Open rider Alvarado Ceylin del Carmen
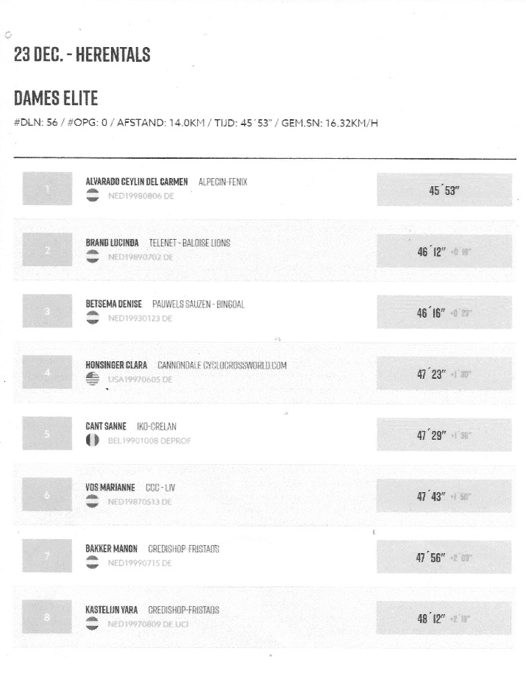The width and height of the screenshot is (526, 673). 137,182
